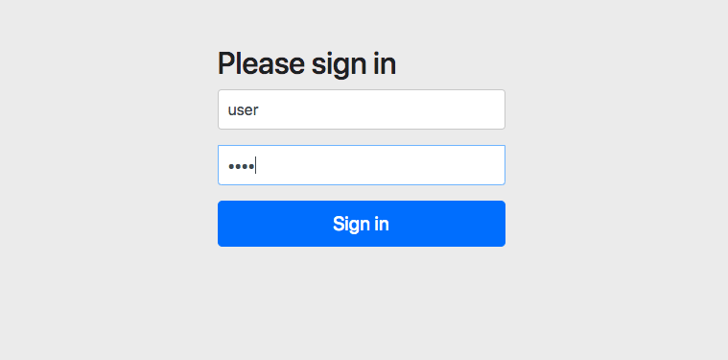The width and height of the screenshot is (728, 360).
Task: Click the empty area inside username box
Action: coord(381,109)
